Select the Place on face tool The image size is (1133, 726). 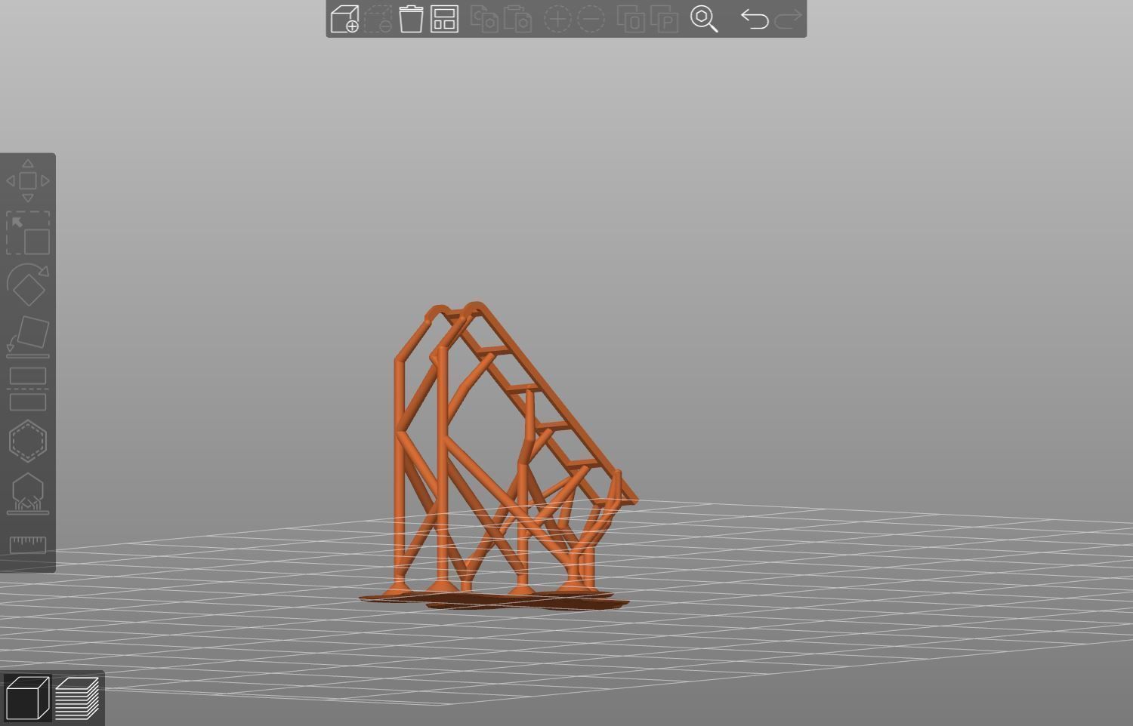[x=28, y=337]
